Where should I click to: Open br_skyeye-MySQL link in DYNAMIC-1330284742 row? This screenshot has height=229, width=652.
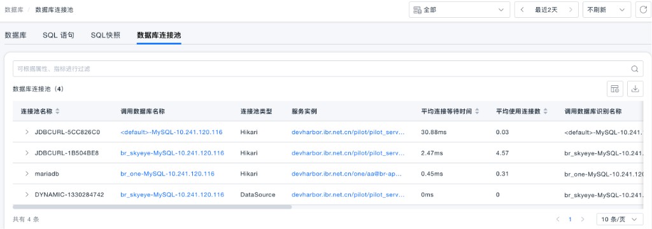click(172, 195)
